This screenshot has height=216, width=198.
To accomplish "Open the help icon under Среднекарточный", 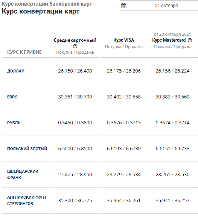I will click(x=75, y=46).
